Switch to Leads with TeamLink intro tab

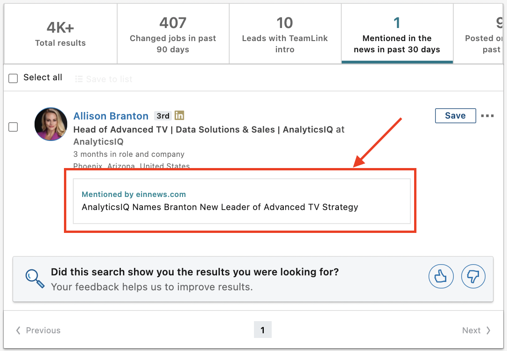tap(285, 34)
